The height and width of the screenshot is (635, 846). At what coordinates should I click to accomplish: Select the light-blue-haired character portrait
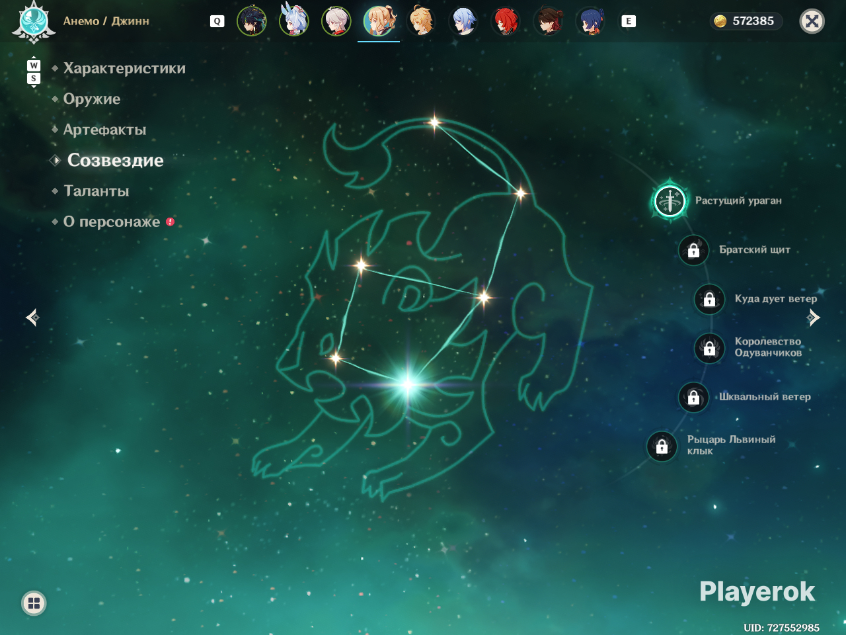[x=463, y=21]
